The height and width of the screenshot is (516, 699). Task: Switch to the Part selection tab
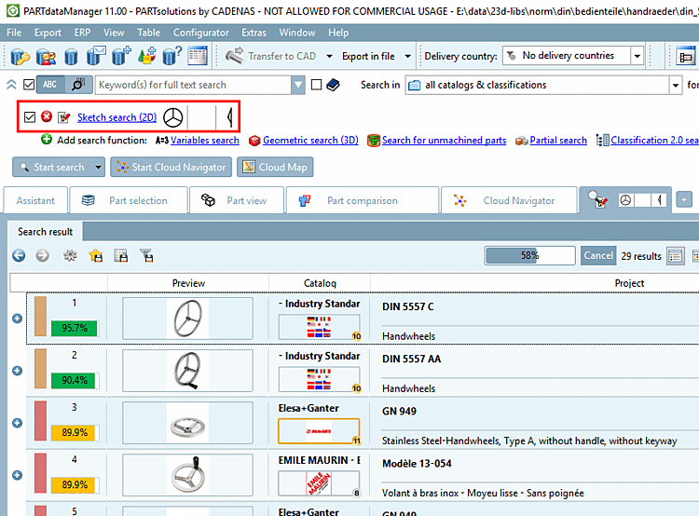coord(128,200)
